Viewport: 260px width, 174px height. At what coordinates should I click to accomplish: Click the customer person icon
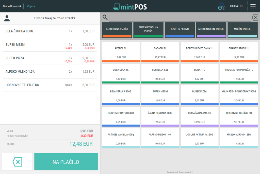tap(7, 18)
